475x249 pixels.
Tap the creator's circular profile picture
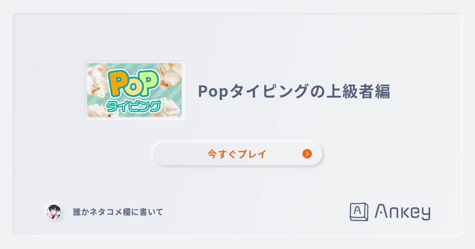[55, 212]
